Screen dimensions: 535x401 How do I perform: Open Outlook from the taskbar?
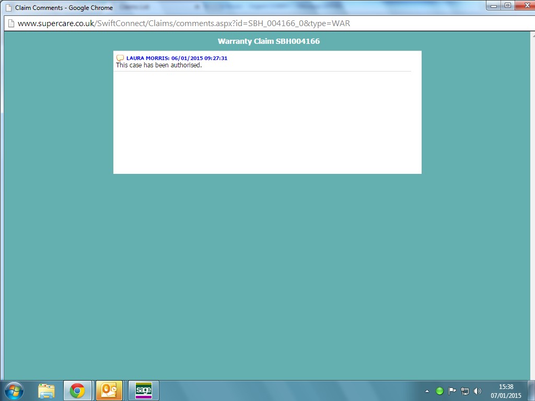pyautogui.click(x=109, y=391)
